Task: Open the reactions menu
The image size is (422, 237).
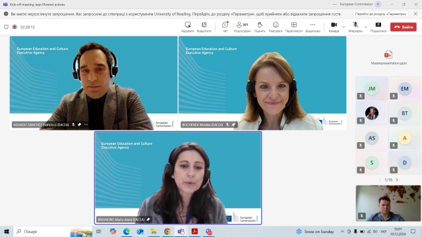Action: (276, 27)
